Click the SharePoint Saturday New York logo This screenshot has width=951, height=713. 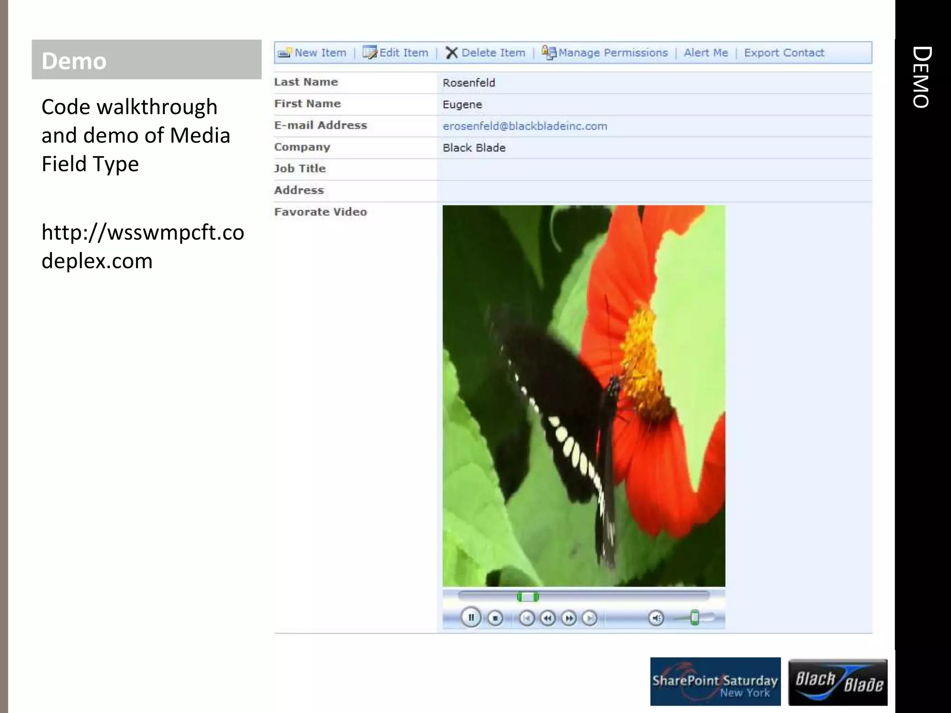pos(715,681)
